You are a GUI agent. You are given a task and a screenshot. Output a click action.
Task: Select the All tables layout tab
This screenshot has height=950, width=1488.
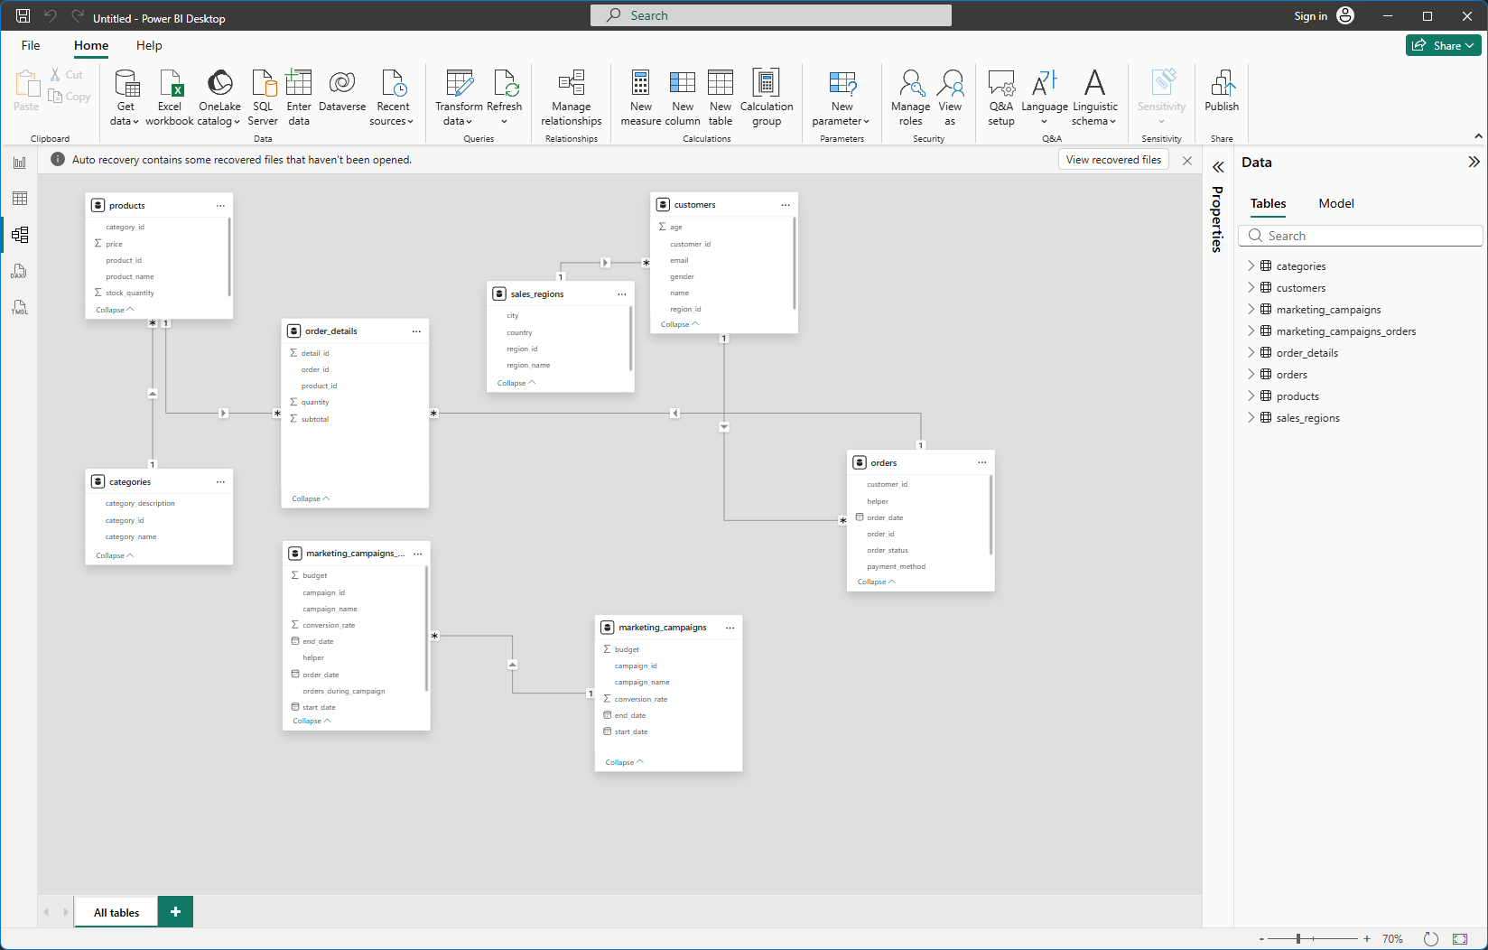pyautogui.click(x=116, y=912)
